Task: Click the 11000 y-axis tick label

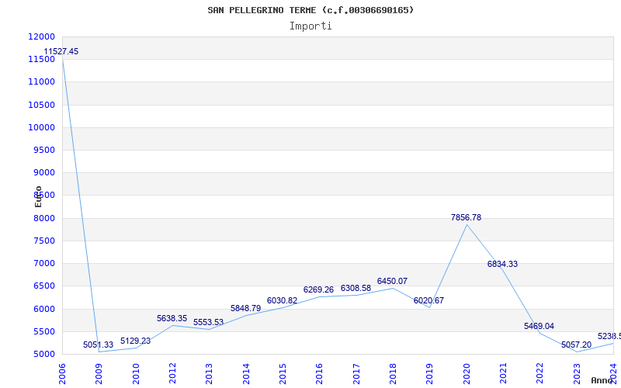Action: click(x=41, y=82)
